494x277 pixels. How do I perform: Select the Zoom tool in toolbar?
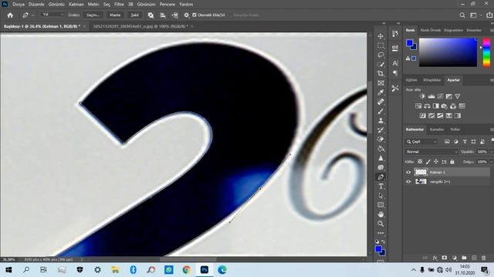pyautogui.click(x=381, y=224)
